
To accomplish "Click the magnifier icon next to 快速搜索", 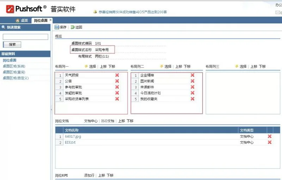I will pyautogui.click(x=3, y=27).
